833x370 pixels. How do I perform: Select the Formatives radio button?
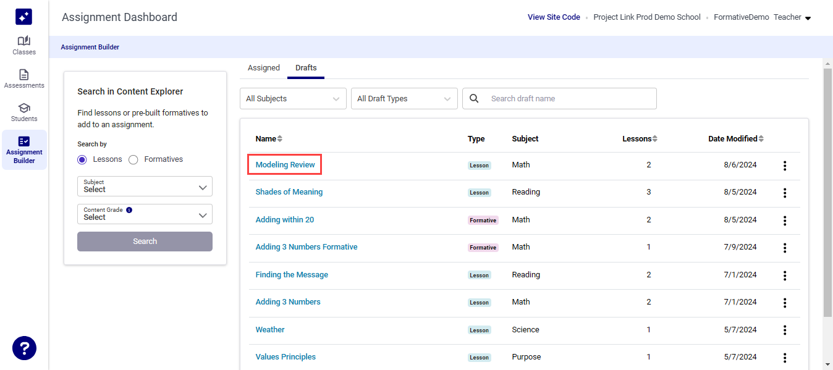tap(133, 159)
